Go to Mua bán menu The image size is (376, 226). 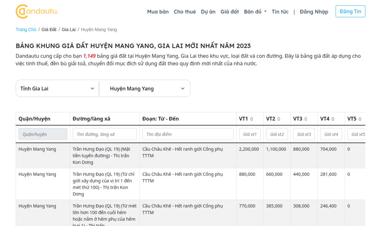[x=158, y=12]
